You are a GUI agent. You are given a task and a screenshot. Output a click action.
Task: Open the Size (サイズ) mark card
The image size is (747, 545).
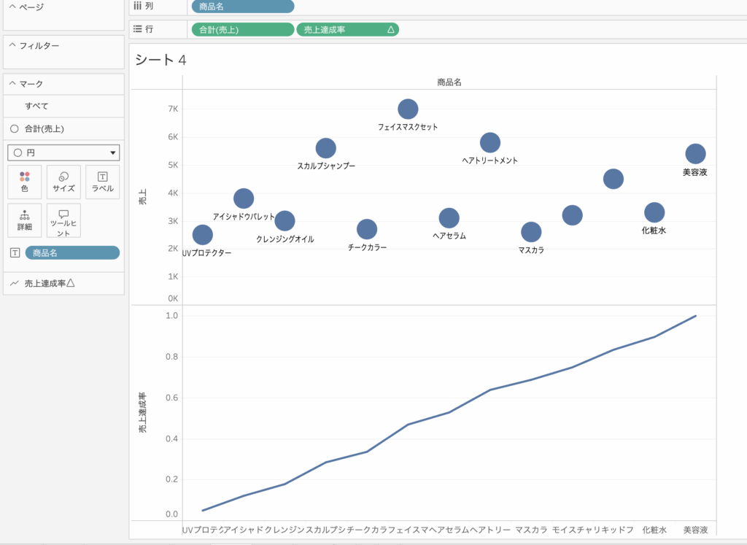point(63,182)
